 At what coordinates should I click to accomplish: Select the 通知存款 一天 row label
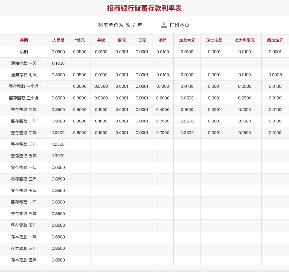[24, 63]
